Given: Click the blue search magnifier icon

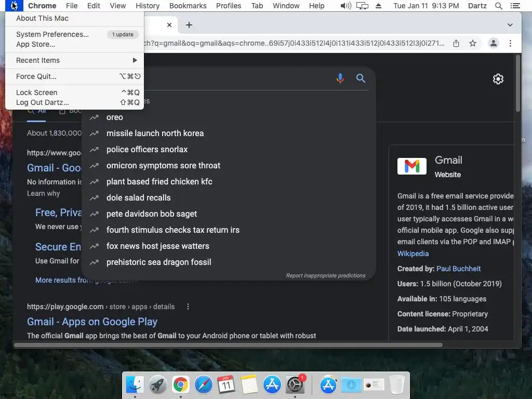Looking at the screenshot, I should click(361, 78).
